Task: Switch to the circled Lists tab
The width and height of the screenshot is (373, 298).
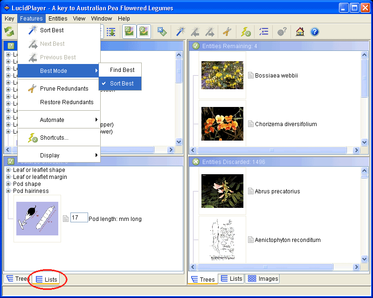Action: 47,279
